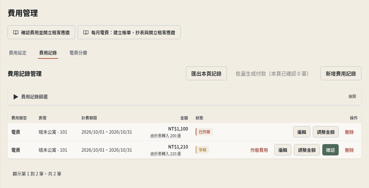
Task: Edit the 草稿 NT$1,210 record
Action: [283, 150]
